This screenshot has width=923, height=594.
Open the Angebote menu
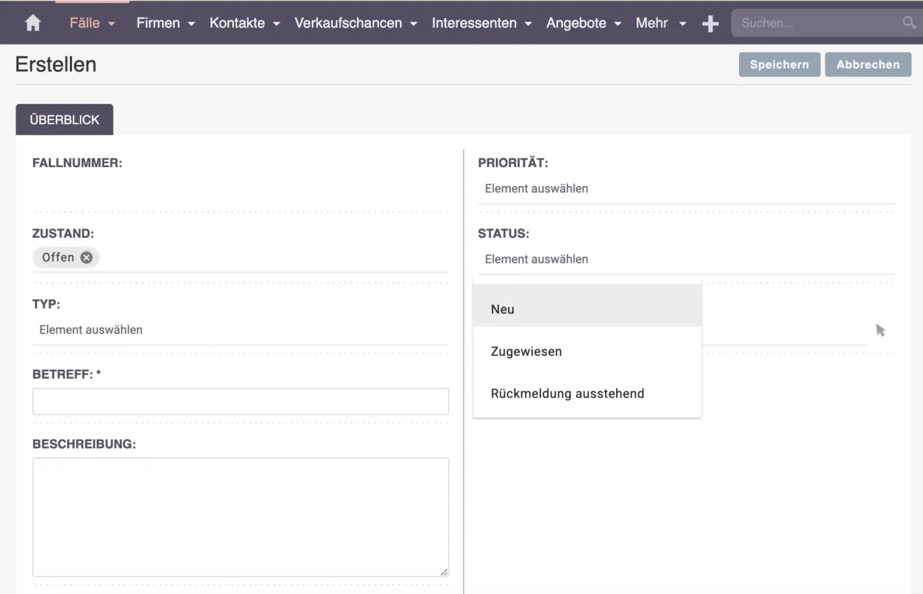pos(578,23)
